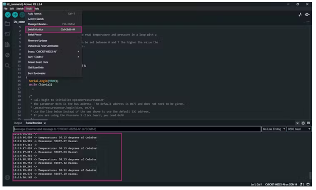Open the Help menu
316x190 pixels.
37,9
